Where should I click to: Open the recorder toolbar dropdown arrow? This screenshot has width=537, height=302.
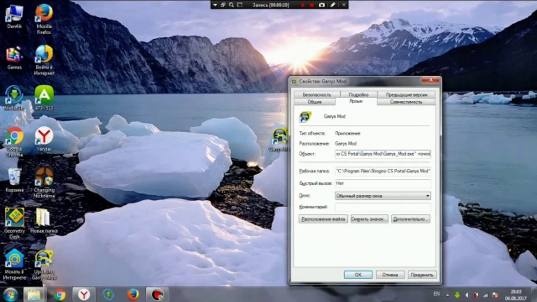(215, 5)
